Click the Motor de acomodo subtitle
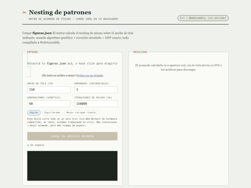Image resolution: width=251 pixels, height=188 pixels. point(73,19)
